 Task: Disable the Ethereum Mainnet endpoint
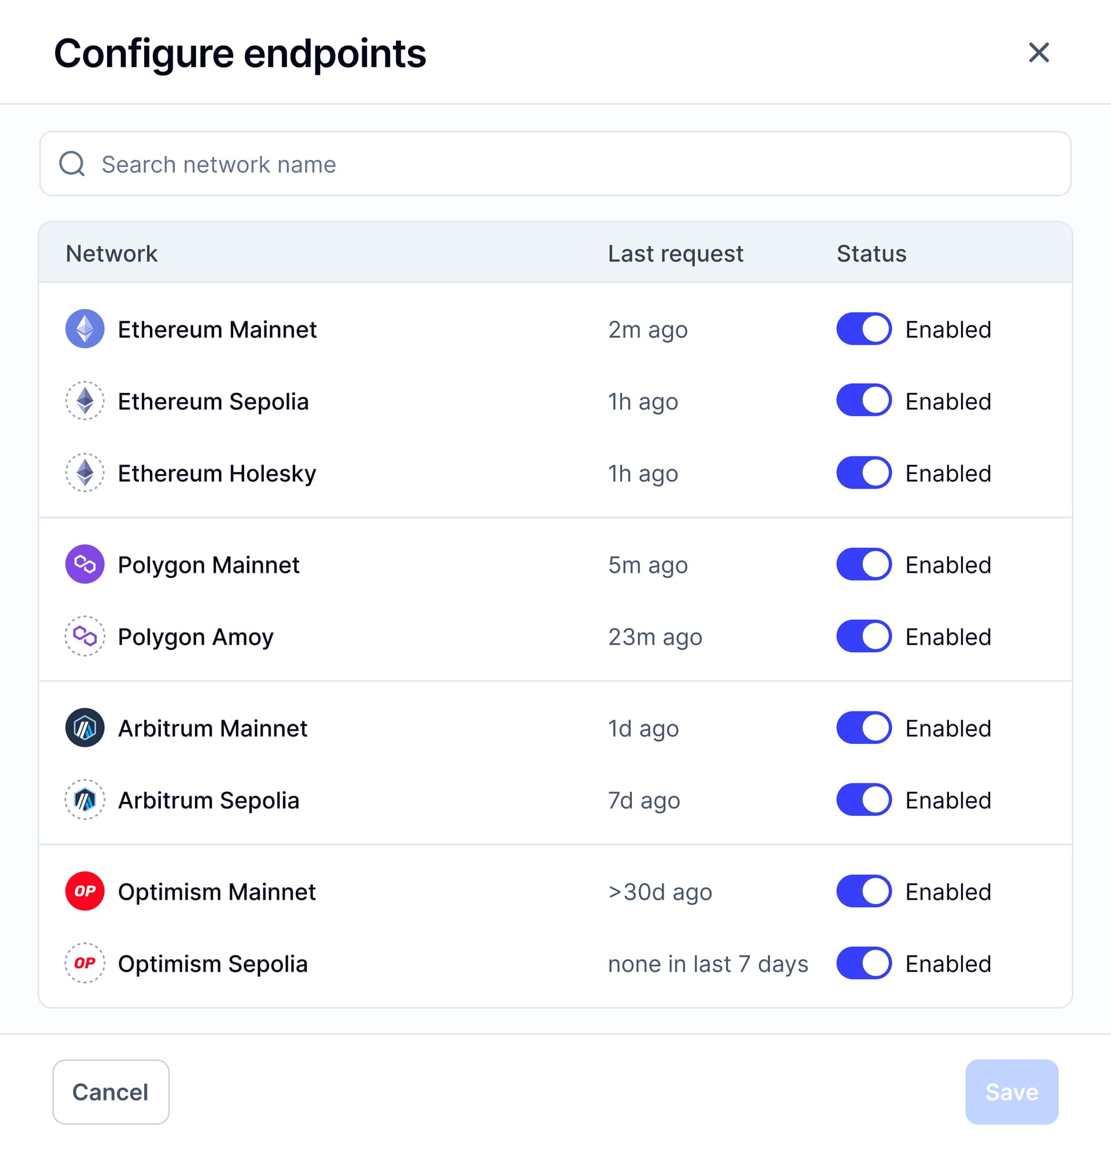pos(863,329)
